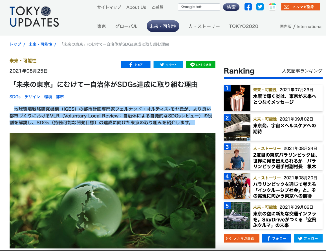Open the 人・ストーリー navigation tab
Screen dimensions: 326x251
(204, 27)
